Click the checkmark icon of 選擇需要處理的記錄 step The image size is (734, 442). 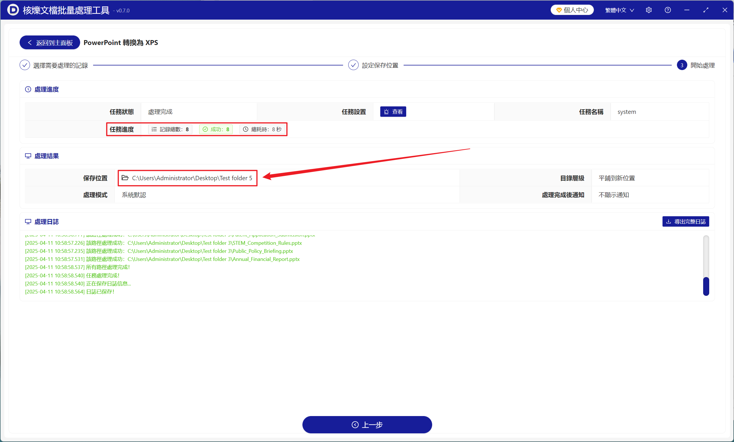[25, 65]
